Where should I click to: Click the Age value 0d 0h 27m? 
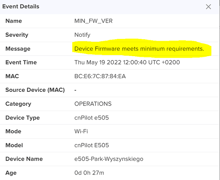(89, 173)
